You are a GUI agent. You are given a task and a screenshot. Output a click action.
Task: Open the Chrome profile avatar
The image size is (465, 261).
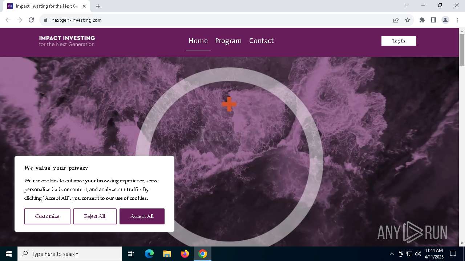[x=445, y=20]
